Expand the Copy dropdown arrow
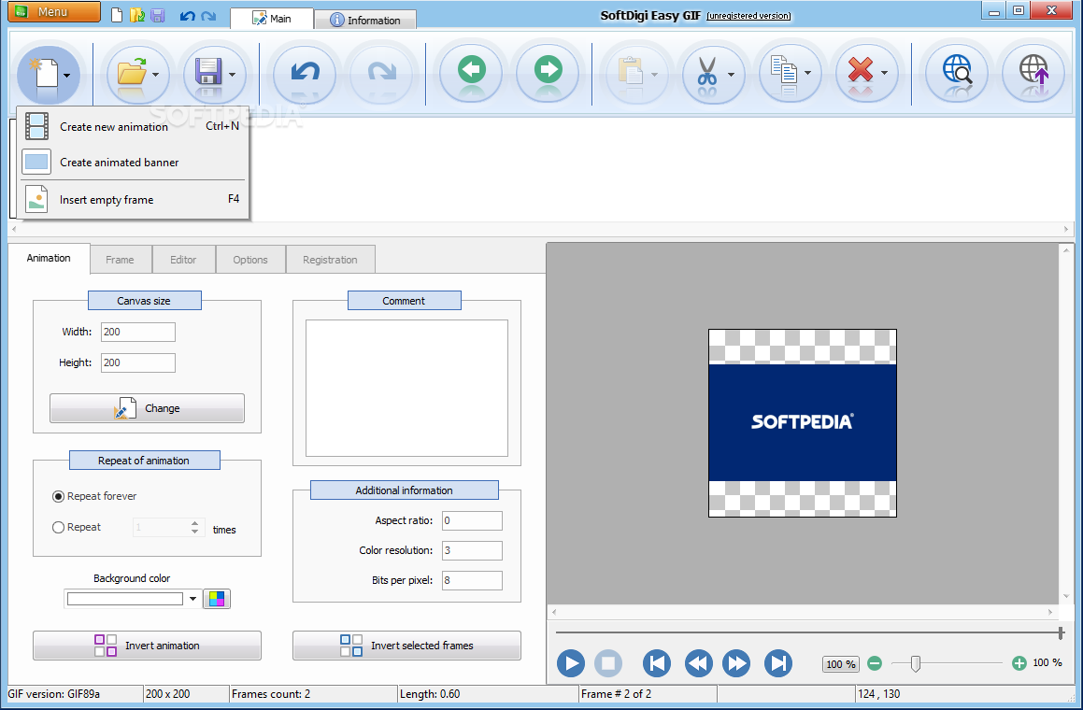This screenshot has width=1083, height=710. [x=807, y=73]
